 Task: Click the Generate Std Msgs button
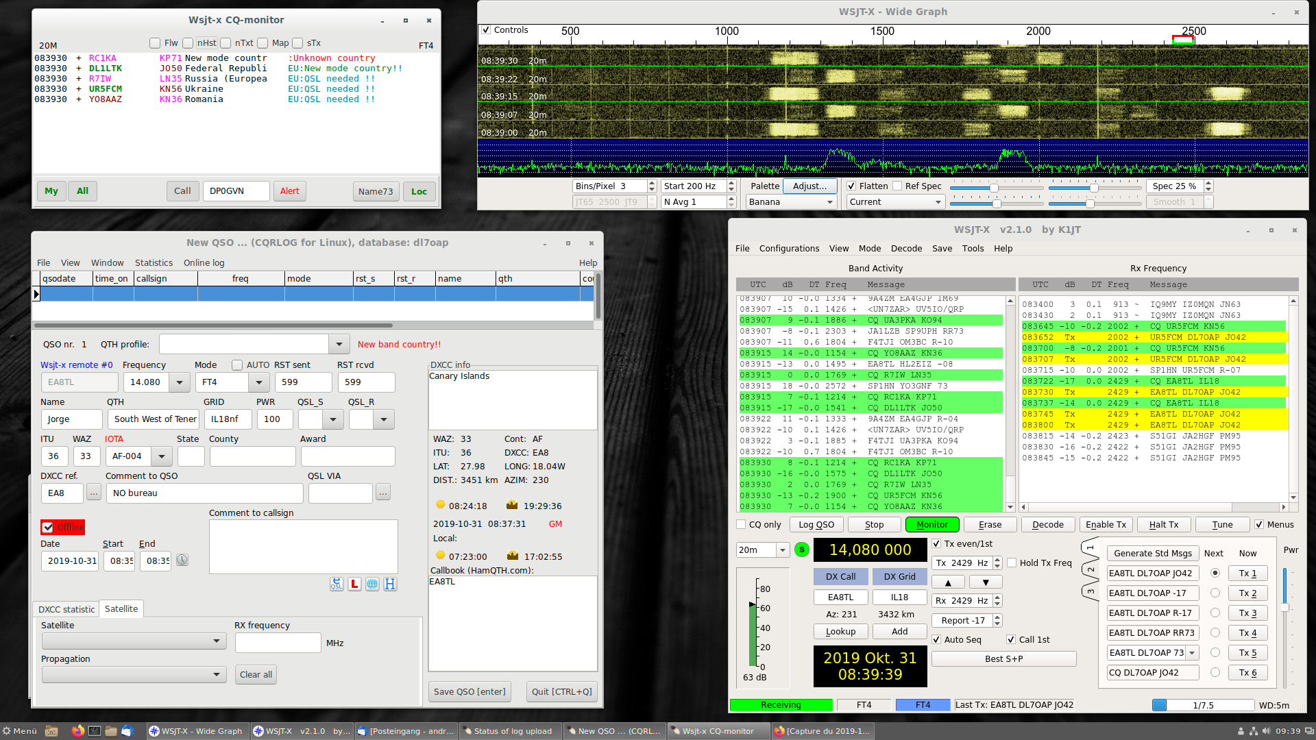point(1153,554)
